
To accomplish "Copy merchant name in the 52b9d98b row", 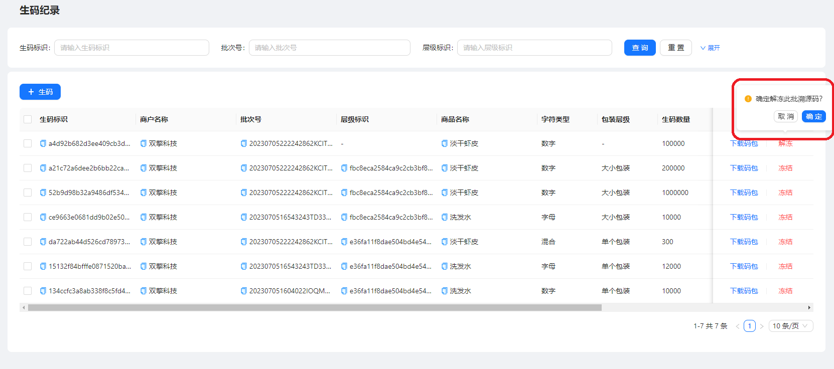I will click(x=144, y=193).
